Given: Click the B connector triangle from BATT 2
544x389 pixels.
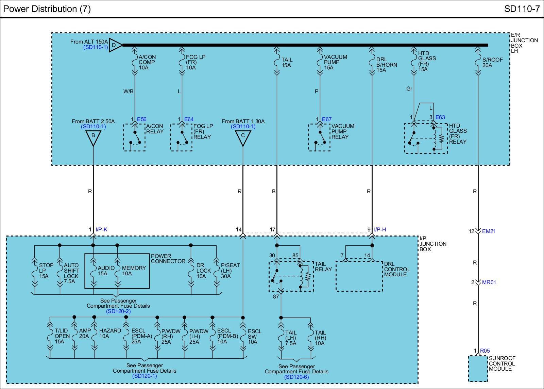Looking at the screenshot, I should pos(93,137).
